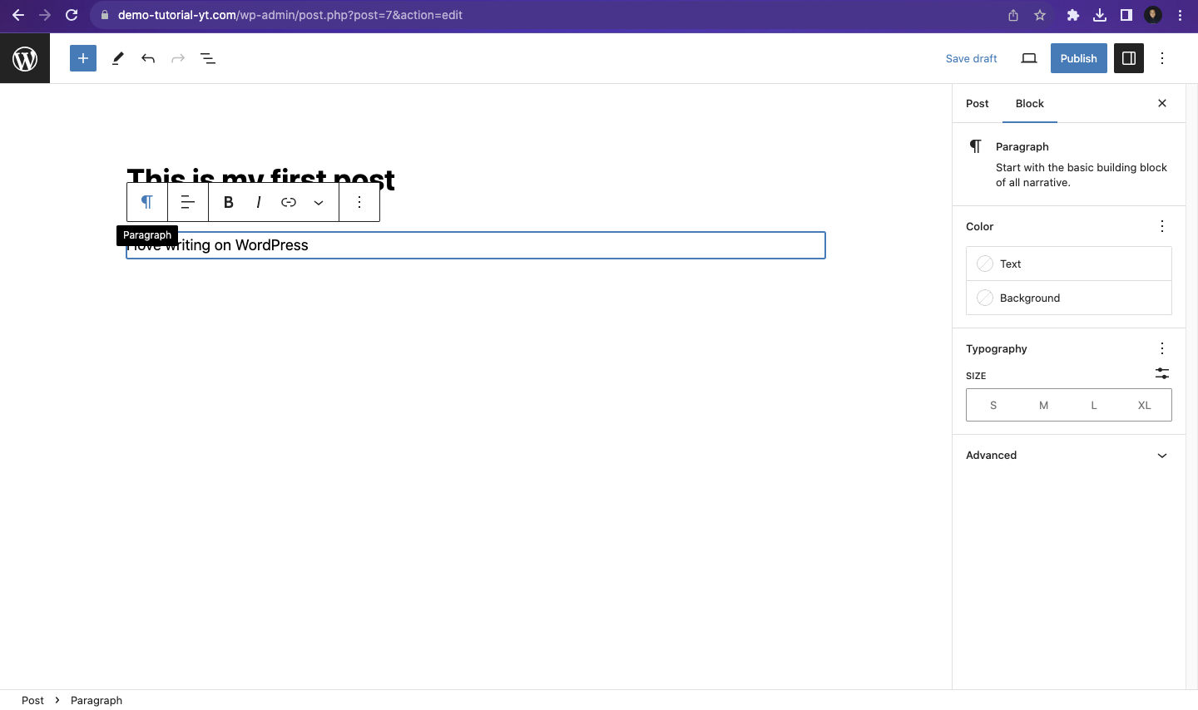Expand more rich text formatting options
Image resolution: width=1198 pixels, height=710 pixels.
click(319, 202)
